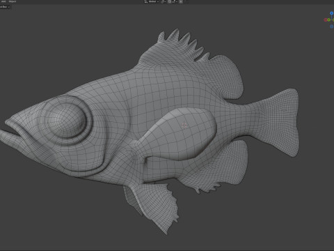The height and width of the screenshot is (251, 334).
Task: Toggle the snapping magnet button
Action: click(x=169, y=1)
